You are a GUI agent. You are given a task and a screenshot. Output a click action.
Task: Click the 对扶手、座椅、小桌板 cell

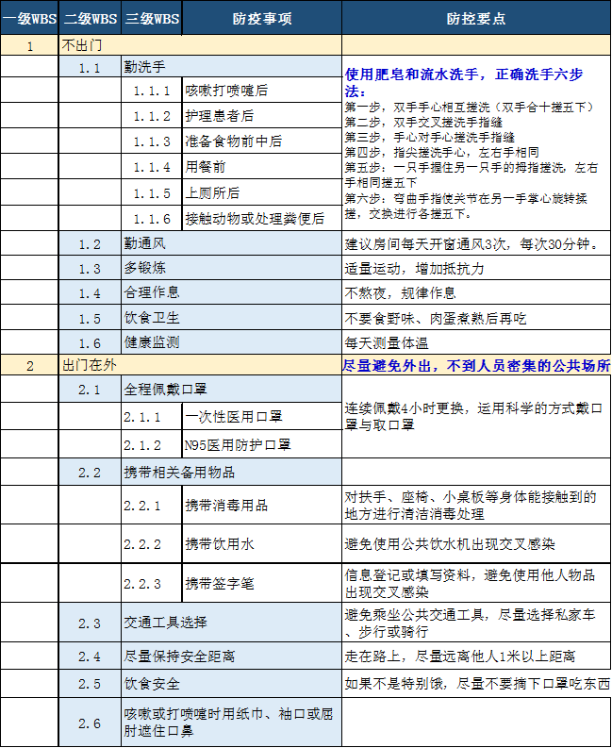pyautogui.click(x=476, y=506)
